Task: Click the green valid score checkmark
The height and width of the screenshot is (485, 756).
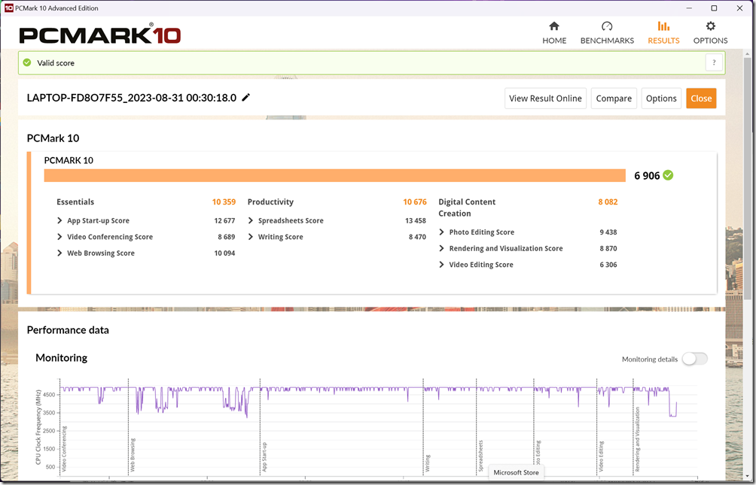Action: click(x=28, y=63)
